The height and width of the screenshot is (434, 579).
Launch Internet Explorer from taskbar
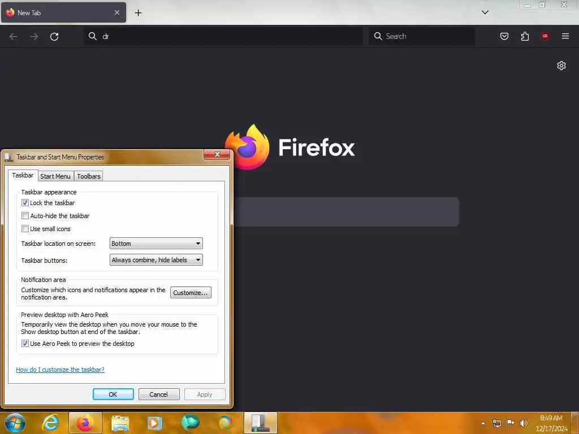click(x=50, y=423)
